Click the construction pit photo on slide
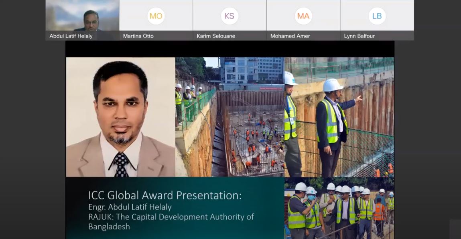This screenshot has height=239, width=461. coord(230,117)
